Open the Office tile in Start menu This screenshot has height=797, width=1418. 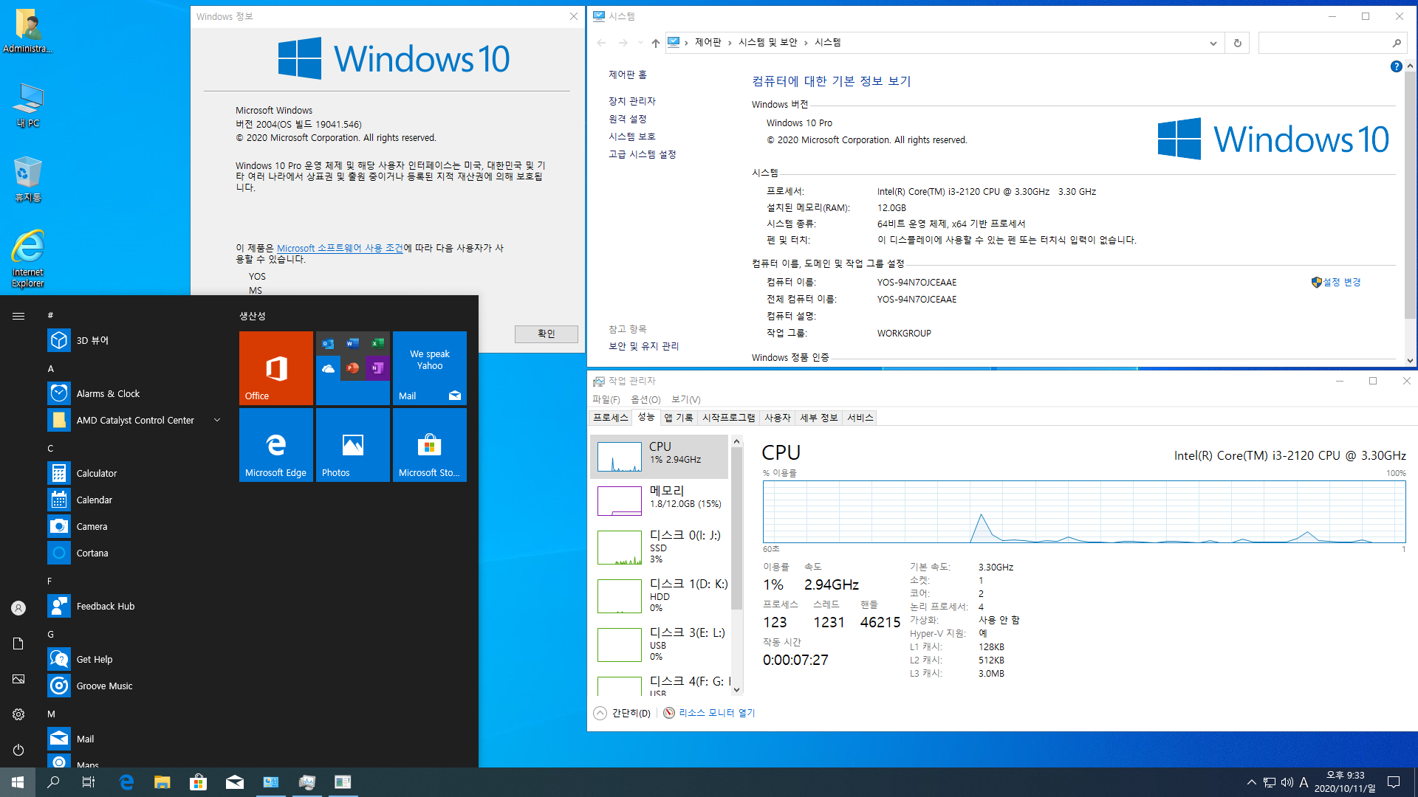coord(275,368)
